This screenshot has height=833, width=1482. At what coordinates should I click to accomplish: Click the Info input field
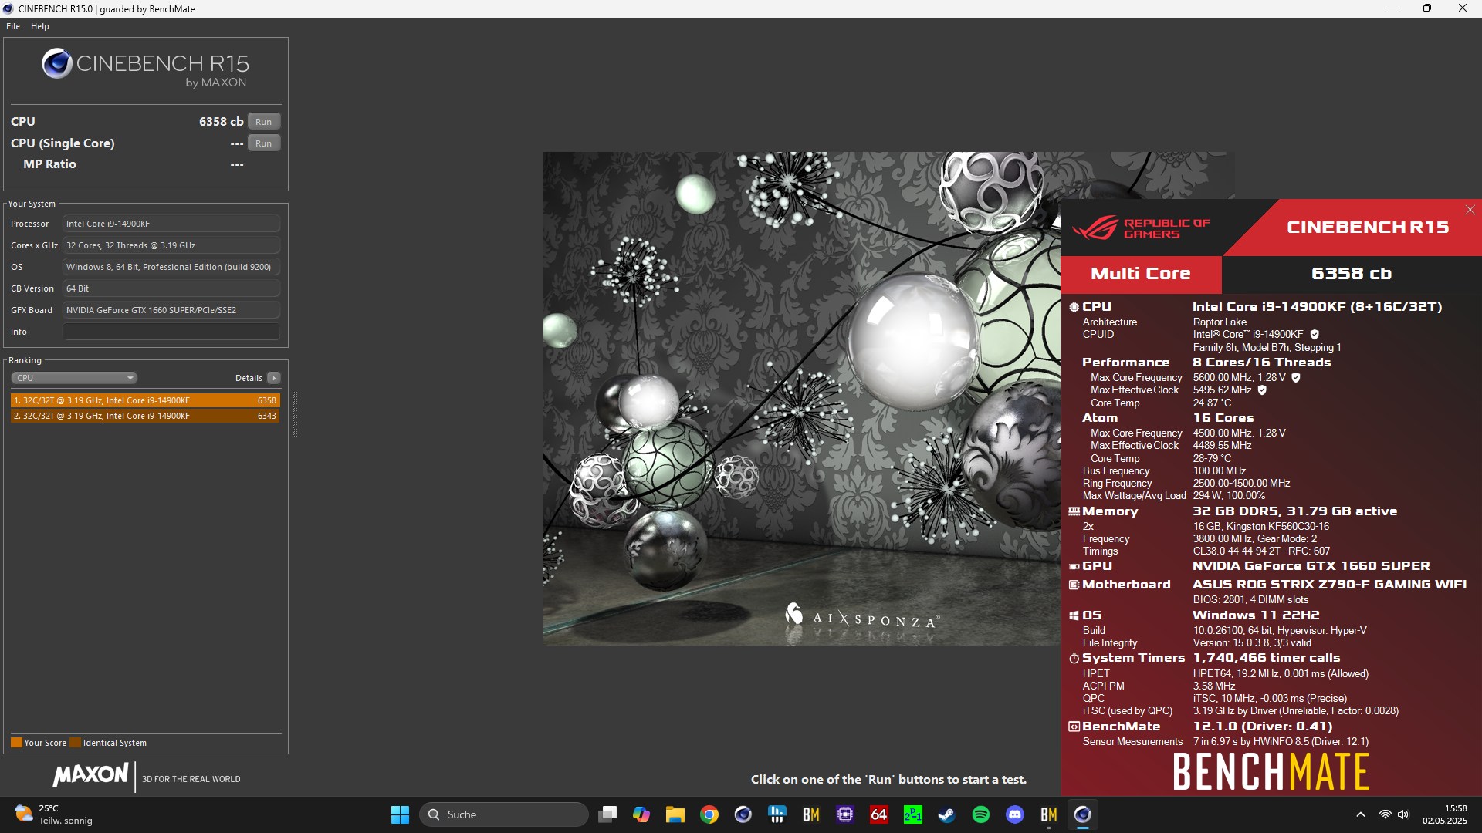171,332
